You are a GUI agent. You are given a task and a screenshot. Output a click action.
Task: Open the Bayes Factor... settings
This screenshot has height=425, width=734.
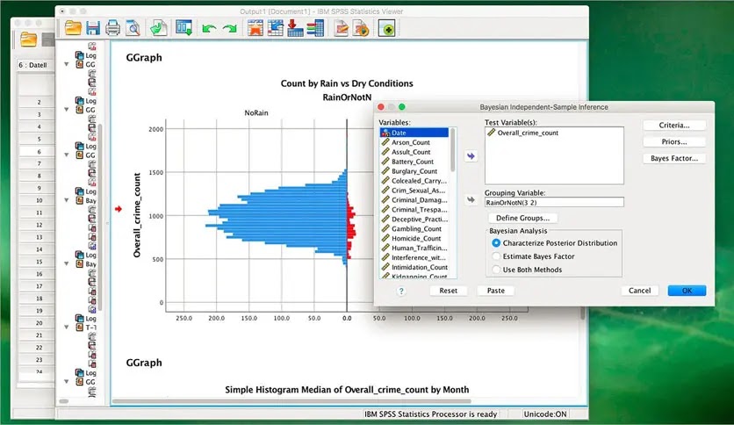pyautogui.click(x=674, y=158)
